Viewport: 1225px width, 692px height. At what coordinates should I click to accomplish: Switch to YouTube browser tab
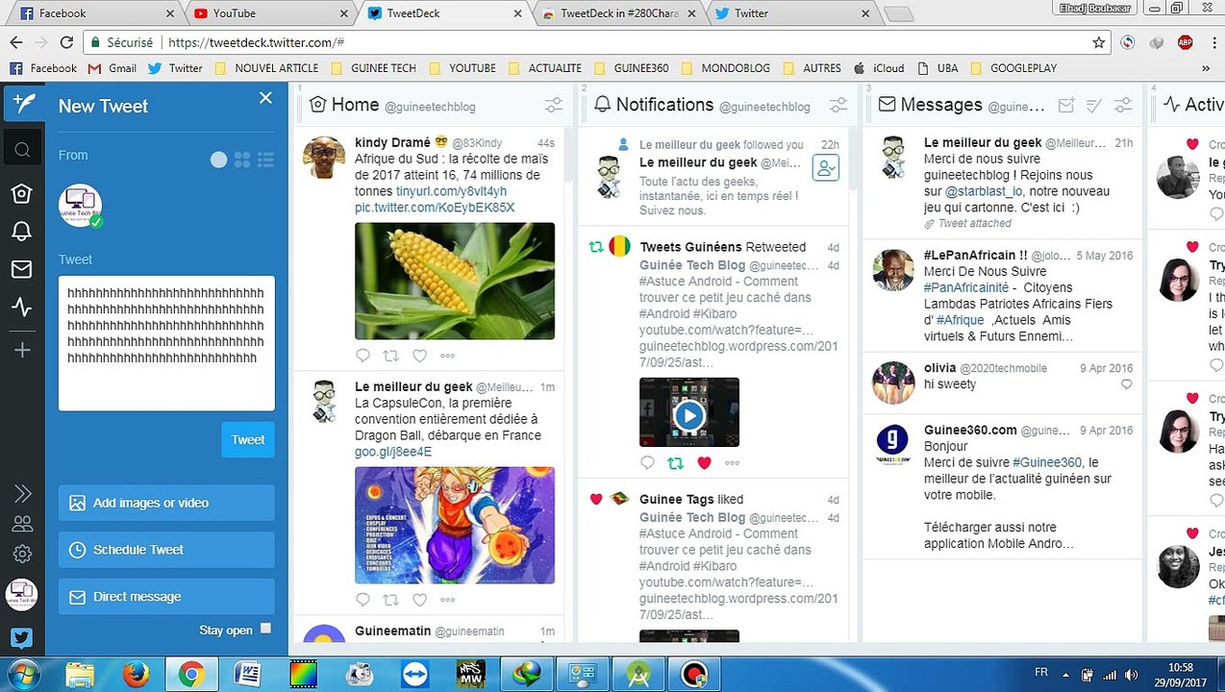(269, 13)
